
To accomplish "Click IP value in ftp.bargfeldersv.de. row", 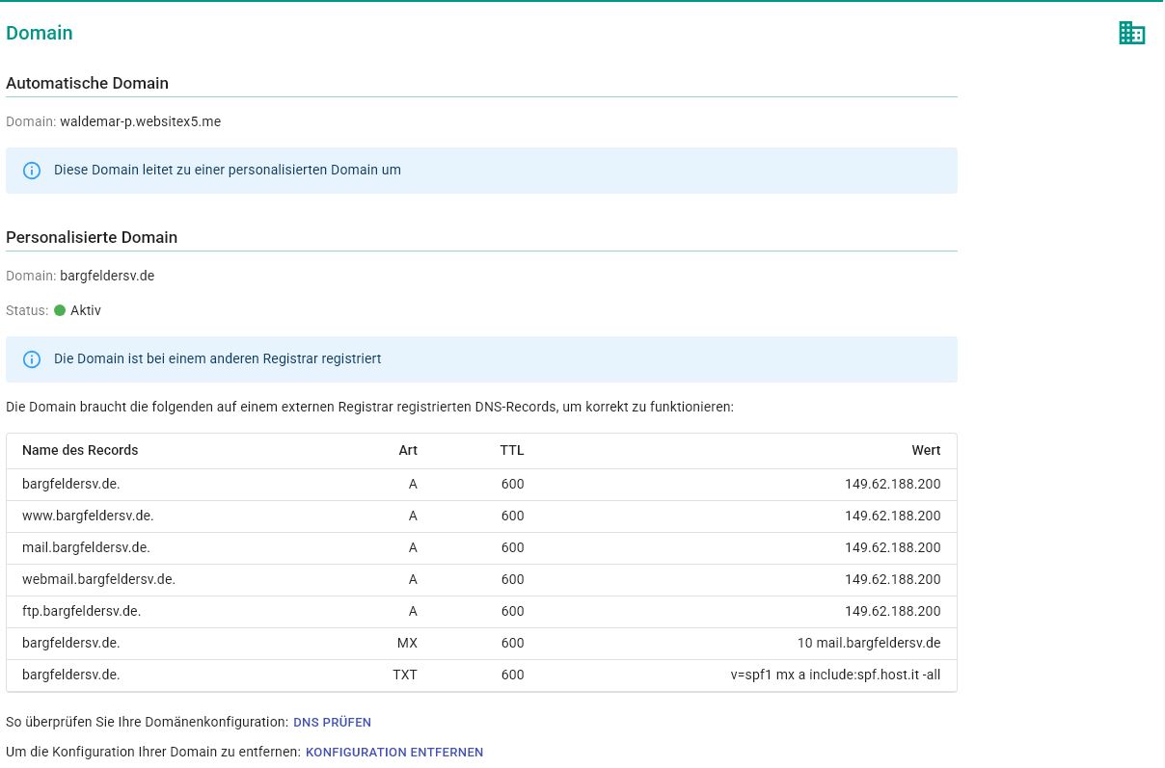I will click(893, 611).
